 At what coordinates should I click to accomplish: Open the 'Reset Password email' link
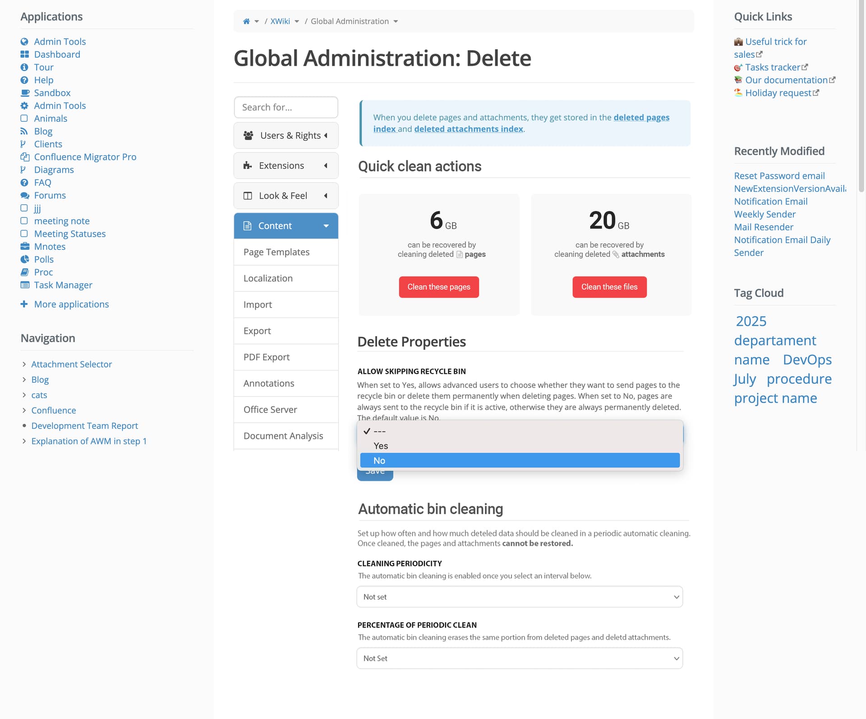point(779,176)
